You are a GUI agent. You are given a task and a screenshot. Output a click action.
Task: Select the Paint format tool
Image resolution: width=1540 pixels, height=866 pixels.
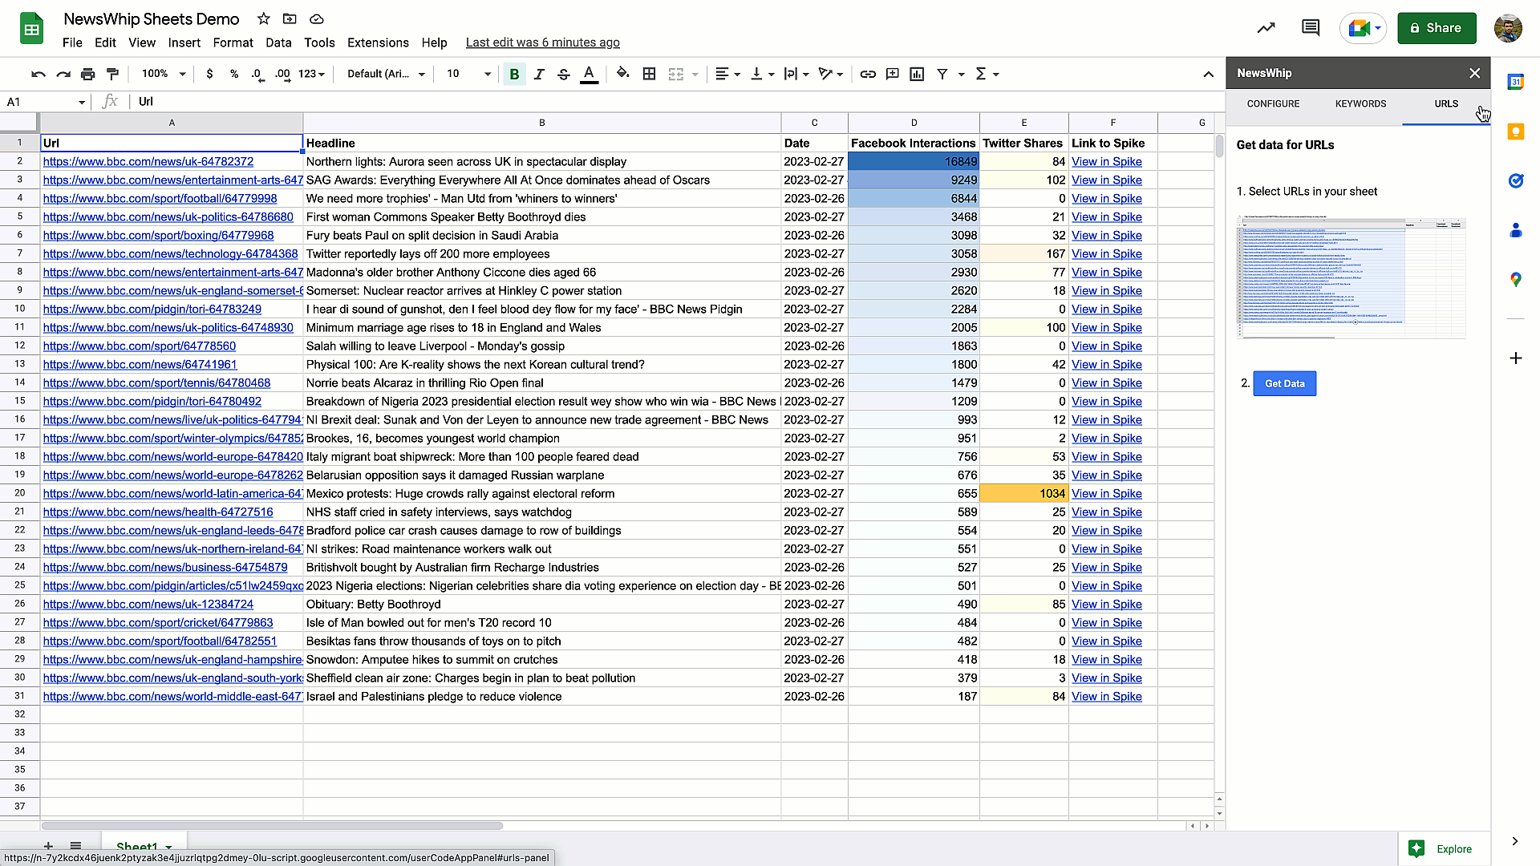pos(112,74)
